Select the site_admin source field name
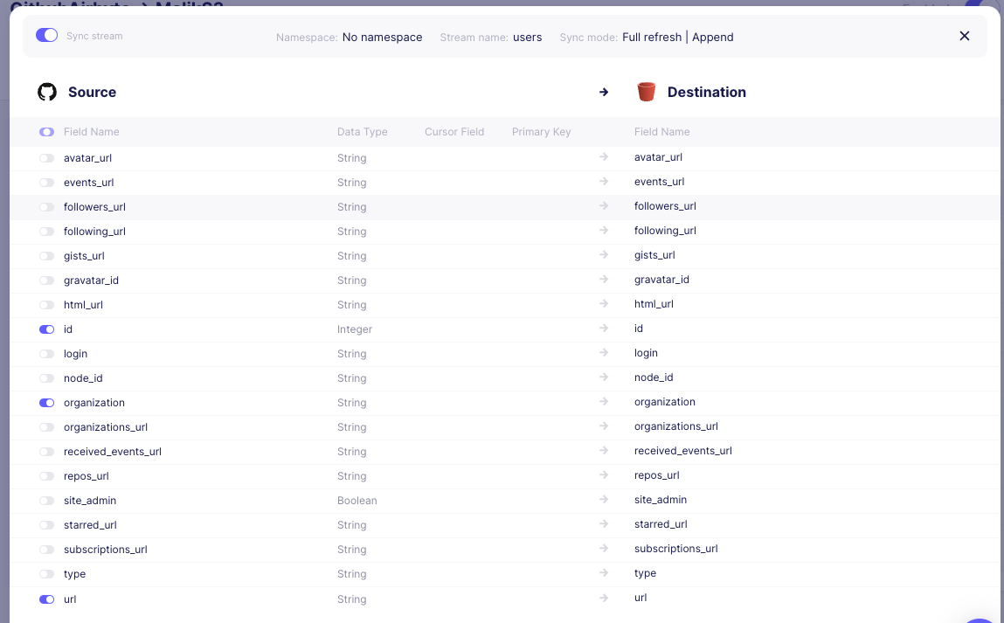This screenshot has width=1004, height=623. pyautogui.click(x=90, y=501)
